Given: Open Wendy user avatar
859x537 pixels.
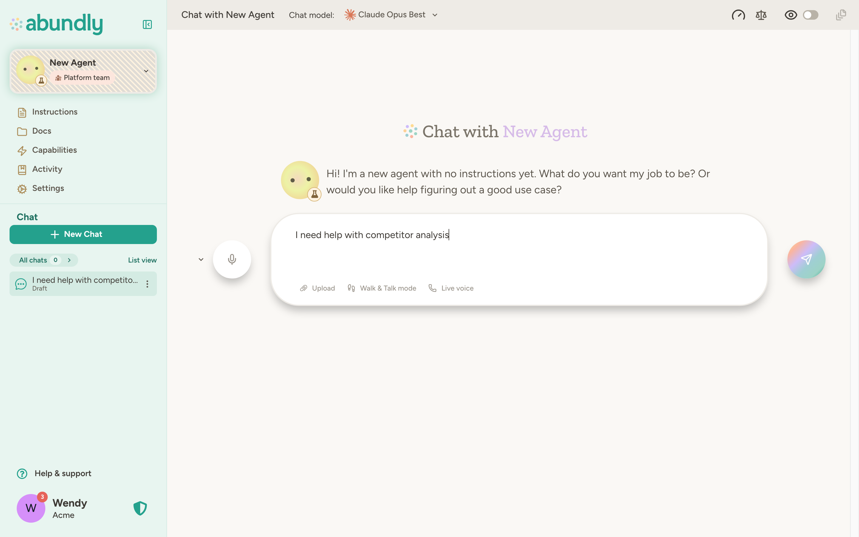Looking at the screenshot, I should pyautogui.click(x=31, y=508).
